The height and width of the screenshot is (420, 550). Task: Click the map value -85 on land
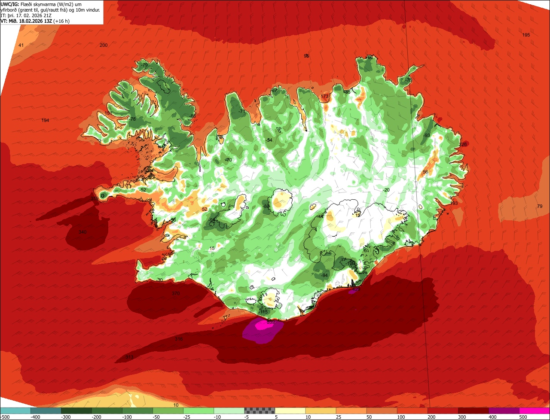(347, 91)
